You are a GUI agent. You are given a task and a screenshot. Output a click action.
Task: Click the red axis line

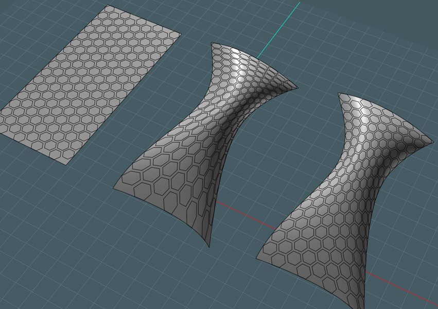(246, 215)
